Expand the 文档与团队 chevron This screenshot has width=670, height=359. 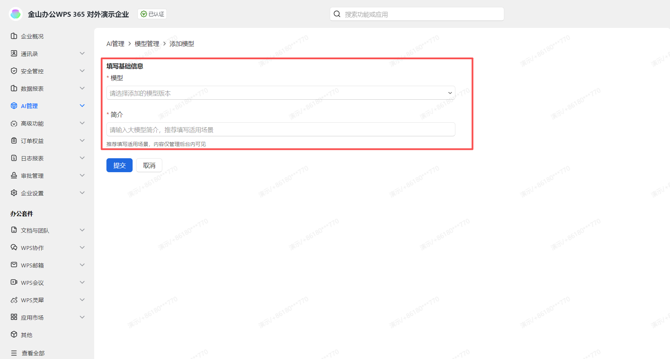[x=82, y=230]
